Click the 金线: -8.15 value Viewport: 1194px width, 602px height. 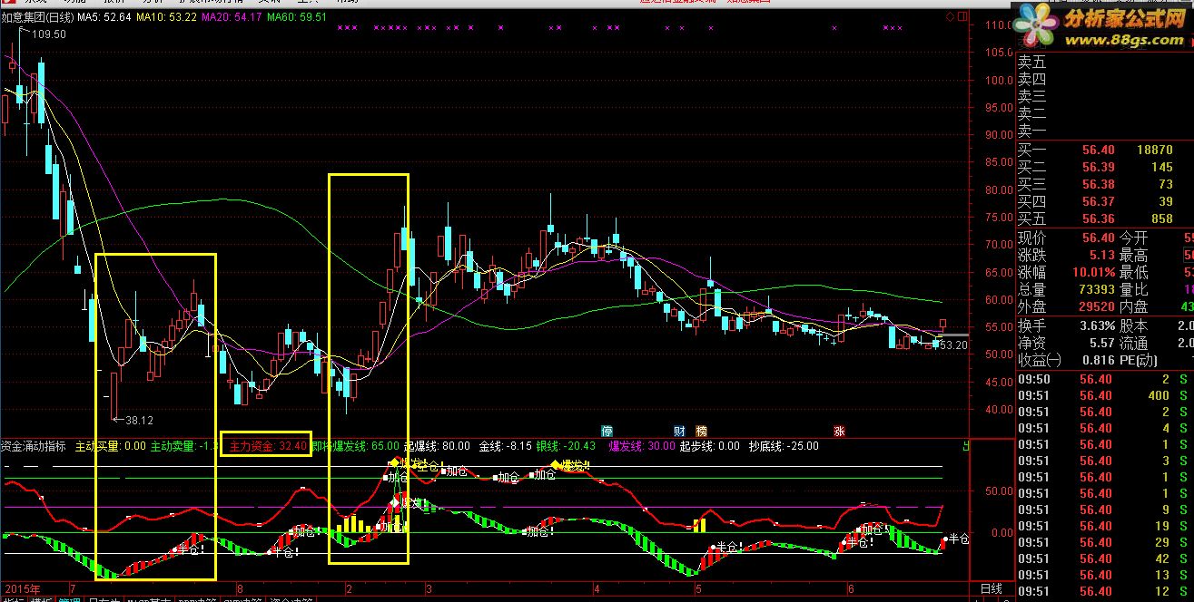(x=505, y=446)
